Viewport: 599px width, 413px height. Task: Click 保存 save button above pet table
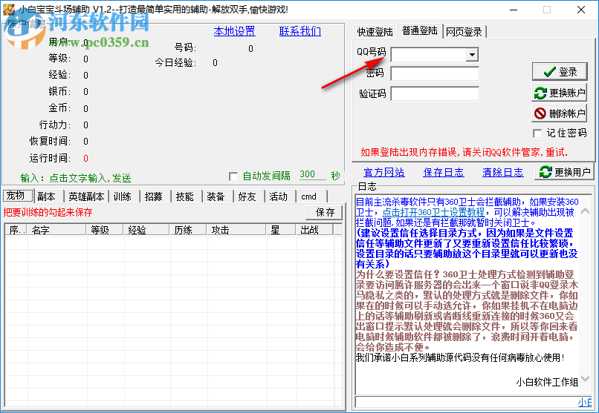pyautogui.click(x=324, y=212)
